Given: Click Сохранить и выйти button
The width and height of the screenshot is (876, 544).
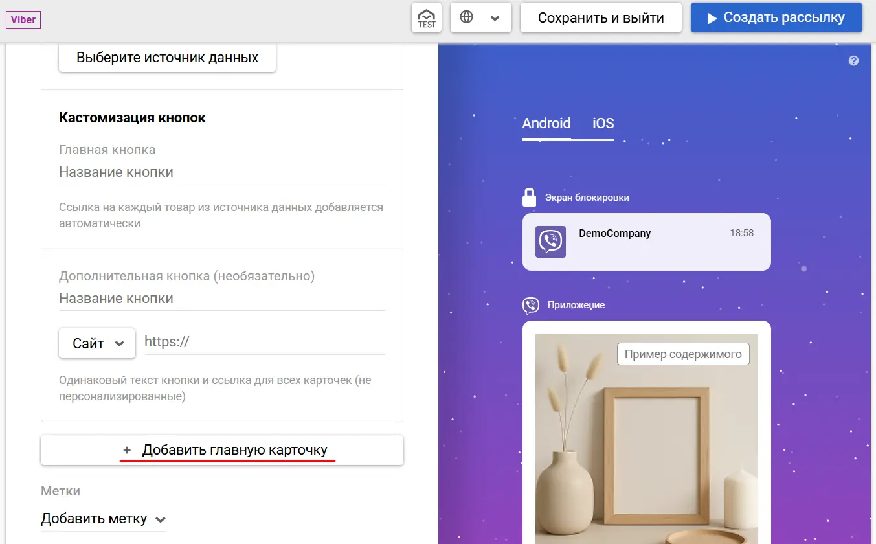Looking at the screenshot, I should (x=601, y=17).
